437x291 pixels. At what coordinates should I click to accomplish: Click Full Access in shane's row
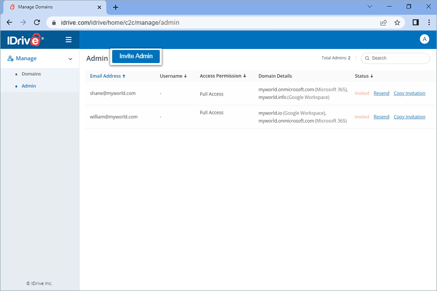click(x=212, y=94)
